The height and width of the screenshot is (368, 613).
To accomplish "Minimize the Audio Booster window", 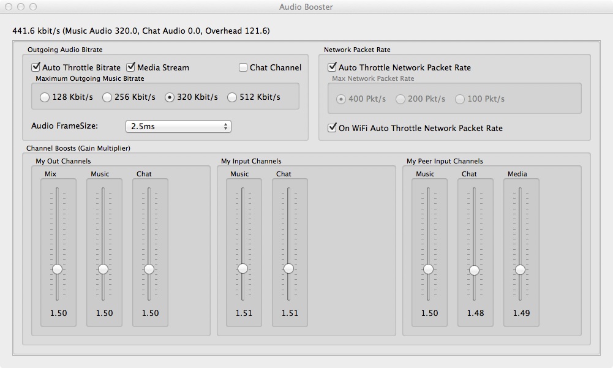I will click(21, 7).
